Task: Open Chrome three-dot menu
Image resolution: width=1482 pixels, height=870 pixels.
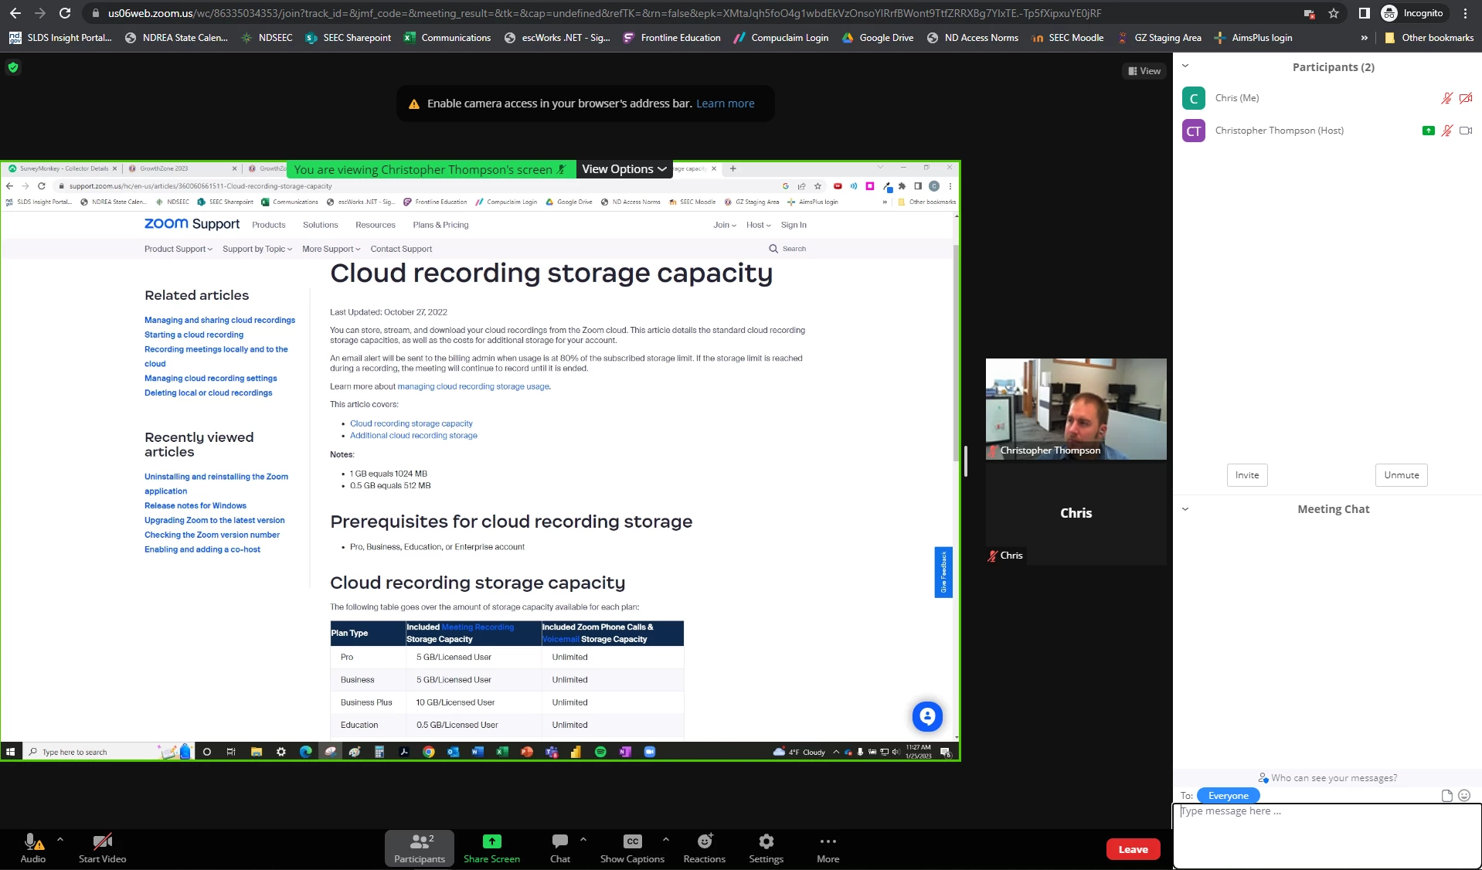Action: tap(1465, 13)
